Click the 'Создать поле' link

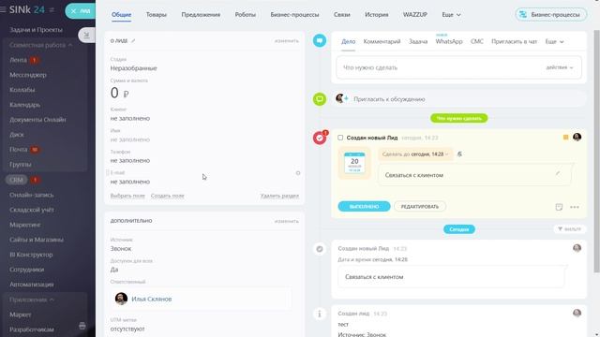tap(167, 196)
